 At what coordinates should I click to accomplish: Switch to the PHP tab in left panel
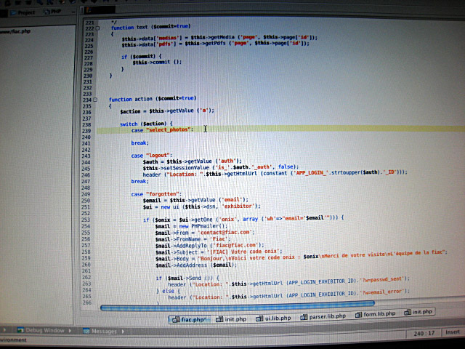point(52,12)
